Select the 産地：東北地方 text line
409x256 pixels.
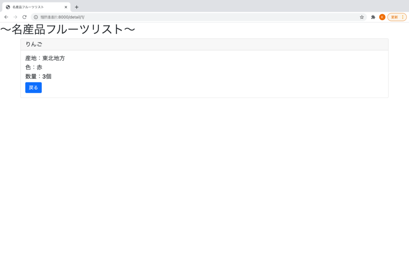(45, 58)
